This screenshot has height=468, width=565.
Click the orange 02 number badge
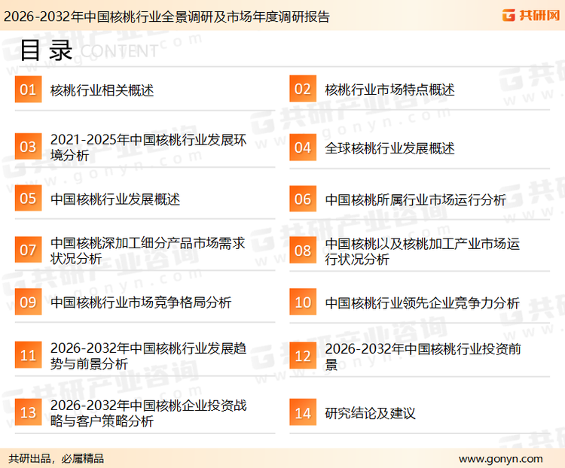click(303, 89)
